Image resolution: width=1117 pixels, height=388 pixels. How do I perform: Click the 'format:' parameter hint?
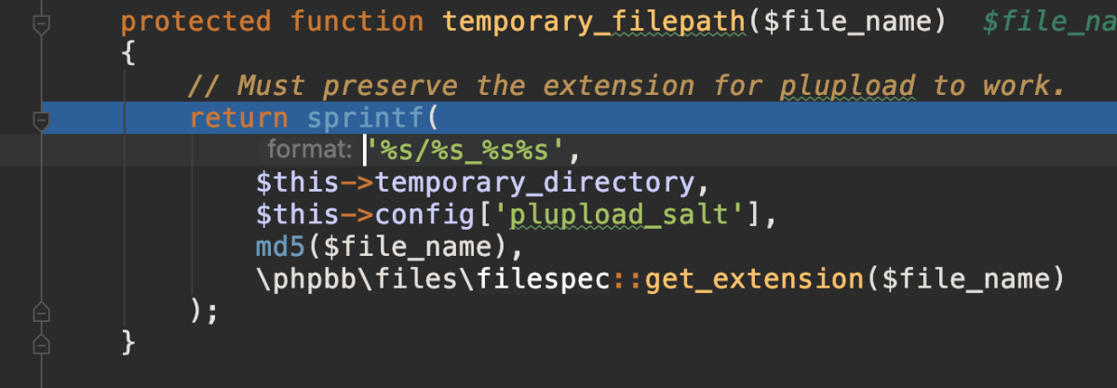tap(307, 149)
